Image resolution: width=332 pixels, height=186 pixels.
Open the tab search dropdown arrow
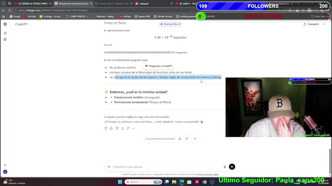tap(3, 4)
